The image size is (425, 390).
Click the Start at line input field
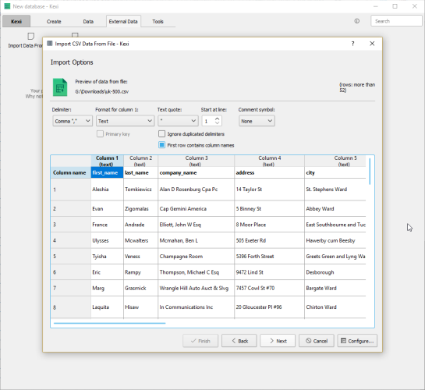click(x=208, y=121)
